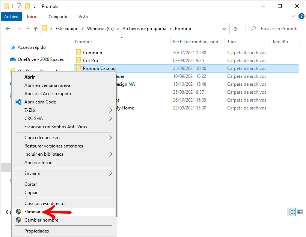This screenshot has height=237, width=306.
Task: Sort by Fecha de modificación column
Action: coord(195,42)
